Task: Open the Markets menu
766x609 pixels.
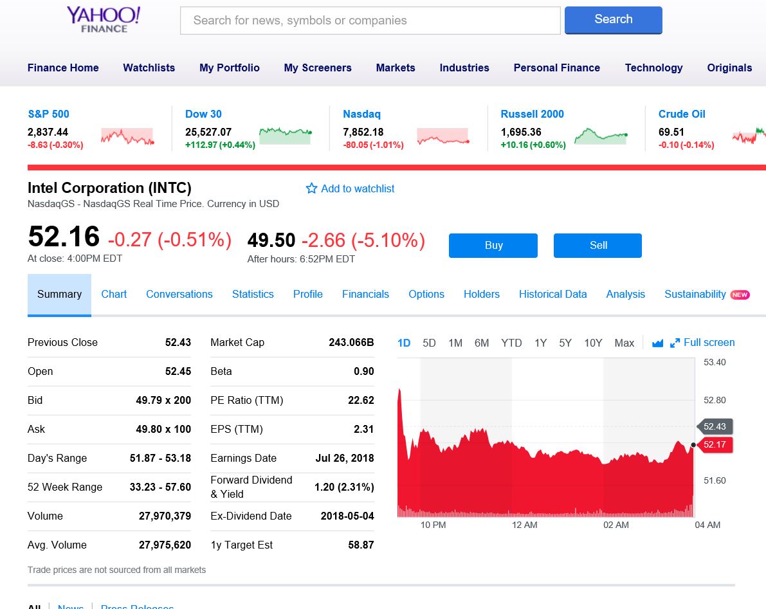Action: pyautogui.click(x=396, y=68)
